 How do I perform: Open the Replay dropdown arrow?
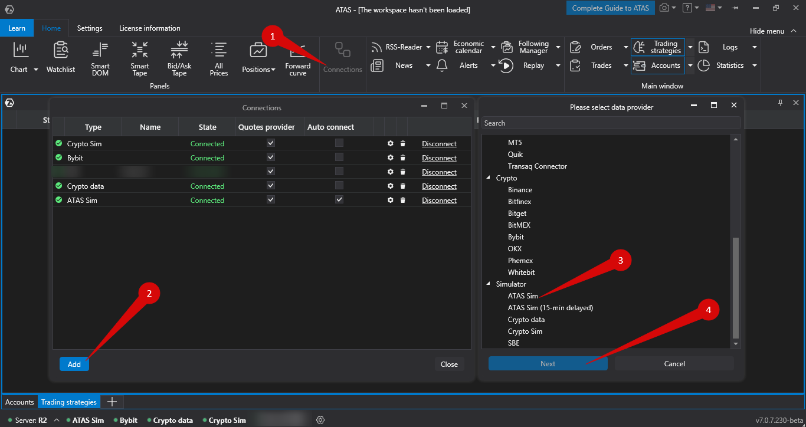(558, 66)
